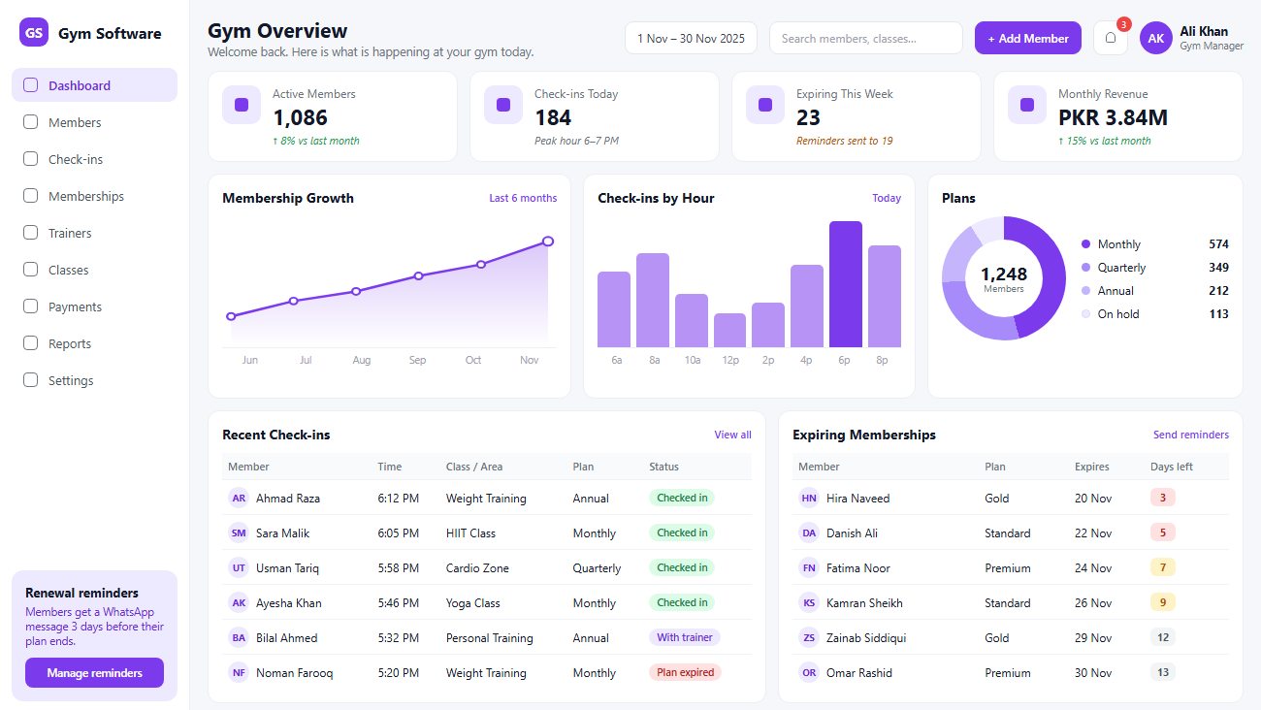Click the On hold count 113
1261x710 pixels.
click(x=1219, y=314)
